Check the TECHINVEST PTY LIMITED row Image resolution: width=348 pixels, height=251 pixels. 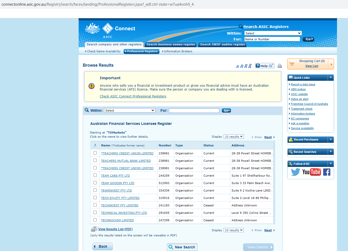[95, 205]
